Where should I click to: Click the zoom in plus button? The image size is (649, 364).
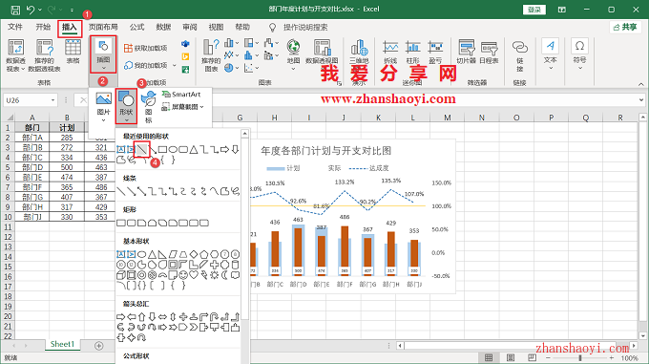click(x=612, y=357)
